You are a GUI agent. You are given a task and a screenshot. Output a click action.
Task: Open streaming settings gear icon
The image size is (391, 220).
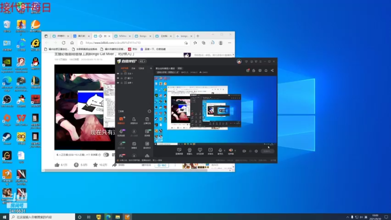tap(256, 151)
